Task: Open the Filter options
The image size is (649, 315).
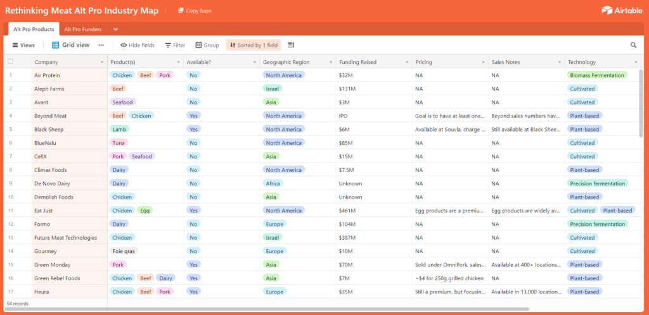Action: tap(175, 45)
